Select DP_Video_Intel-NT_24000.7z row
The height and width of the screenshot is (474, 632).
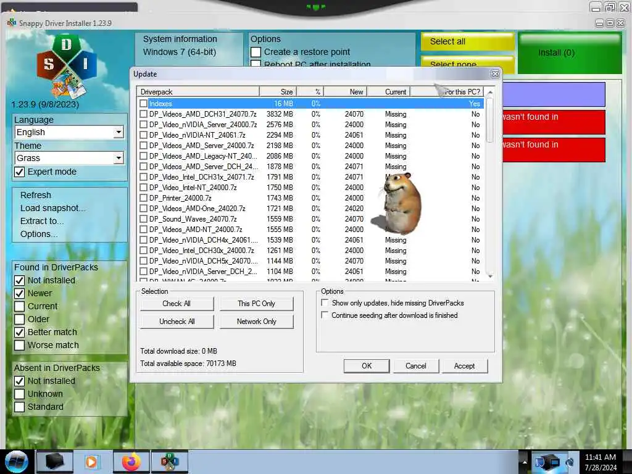coord(310,188)
